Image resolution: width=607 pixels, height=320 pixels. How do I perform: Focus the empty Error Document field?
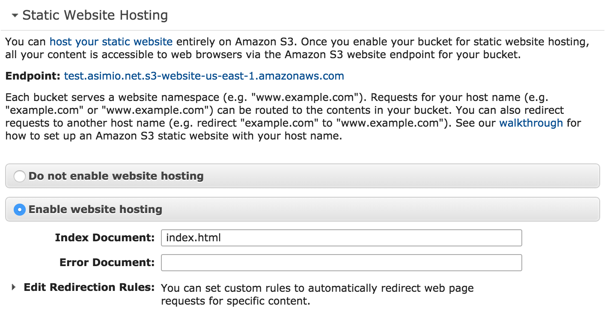pos(342,263)
